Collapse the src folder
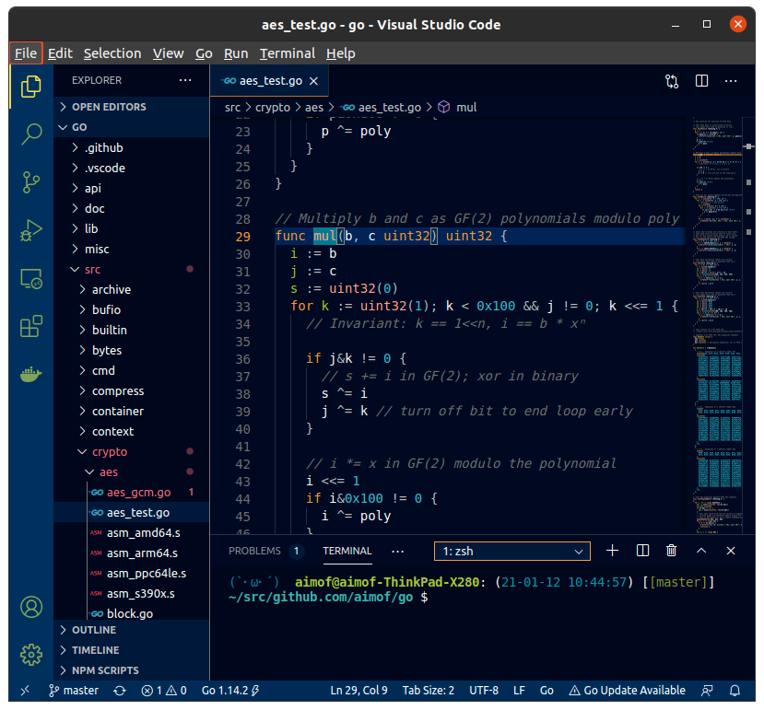The width and height of the screenshot is (764, 710). (132, 269)
